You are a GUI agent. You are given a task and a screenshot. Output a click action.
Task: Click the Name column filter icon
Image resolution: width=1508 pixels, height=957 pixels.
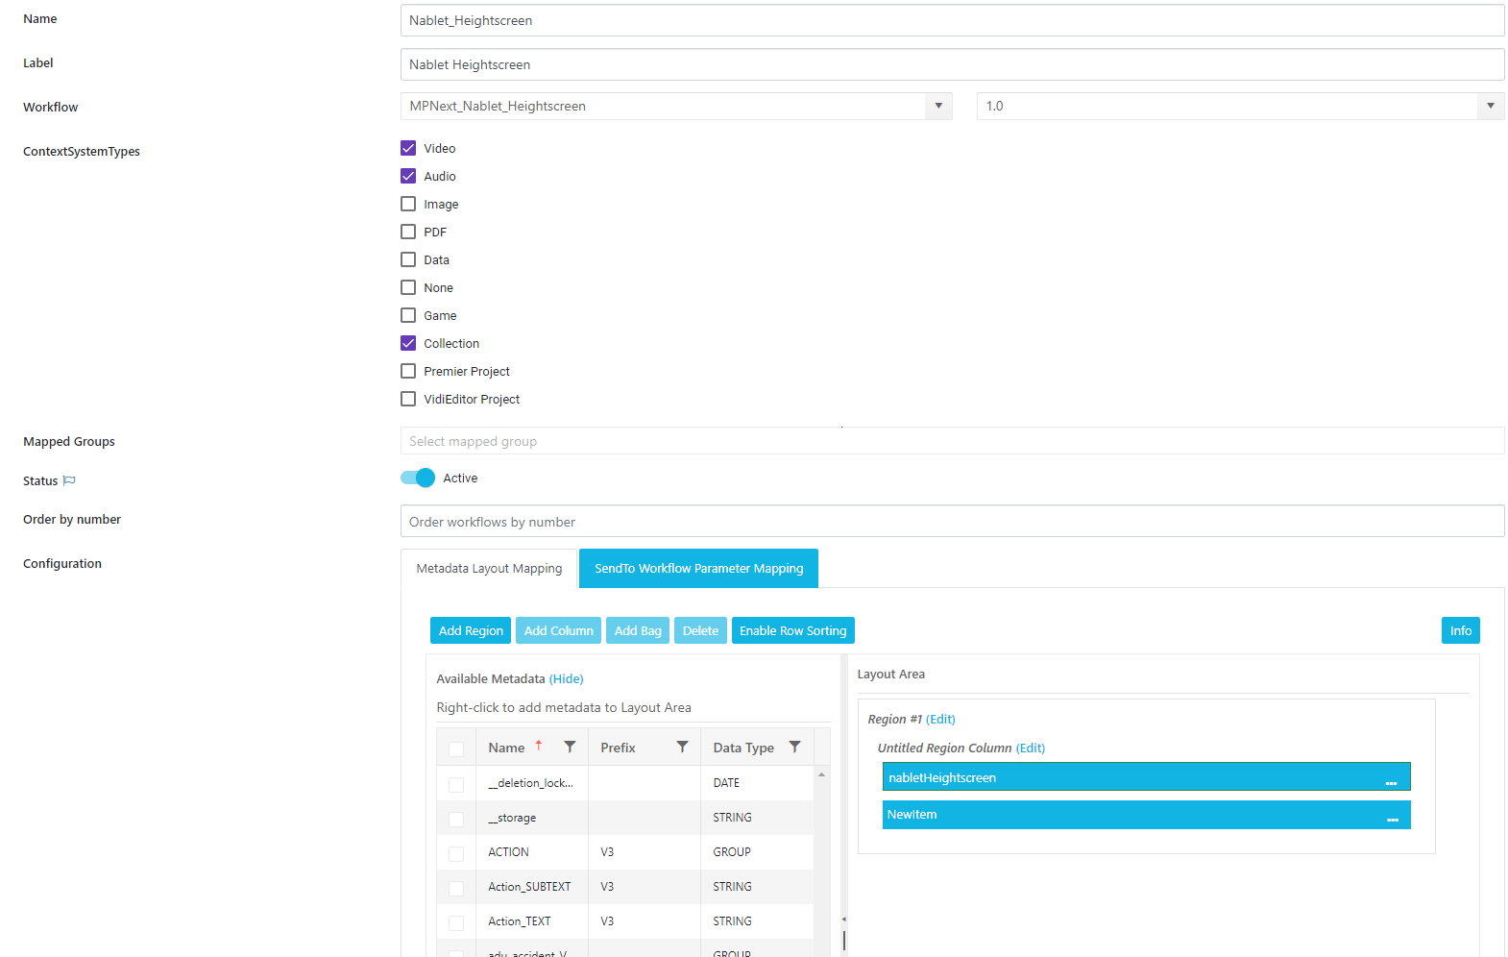click(x=570, y=747)
